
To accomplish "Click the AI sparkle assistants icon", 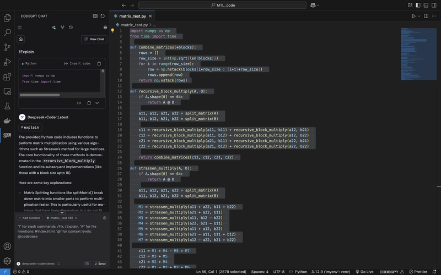I will (53, 28).
